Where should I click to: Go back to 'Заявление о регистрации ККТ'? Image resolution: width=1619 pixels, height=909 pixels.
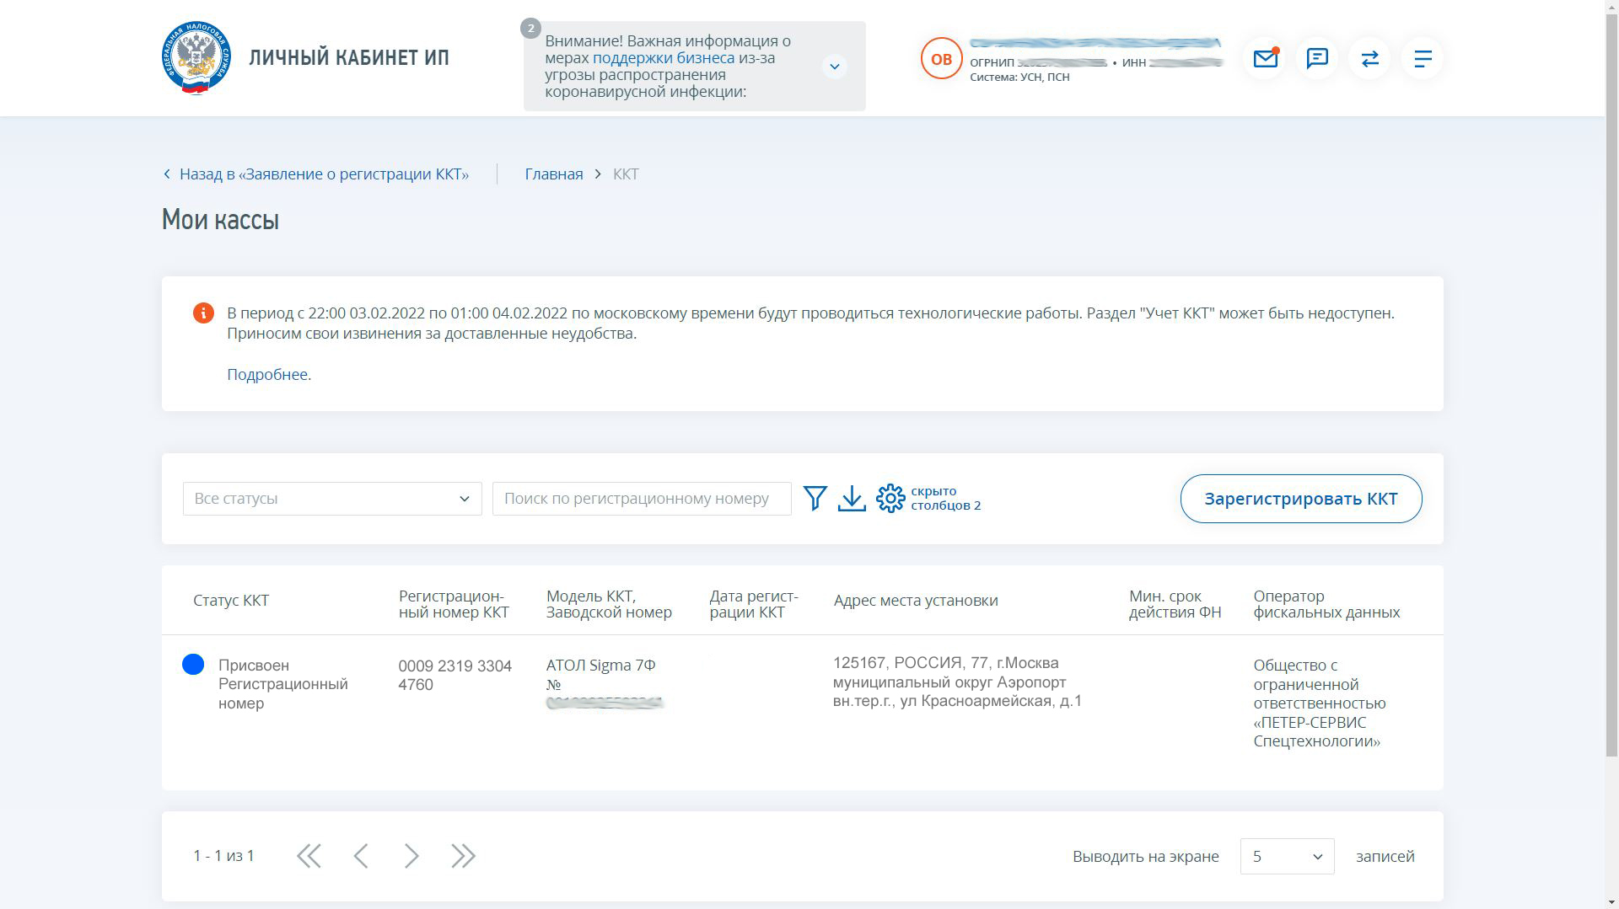(323, 174)
